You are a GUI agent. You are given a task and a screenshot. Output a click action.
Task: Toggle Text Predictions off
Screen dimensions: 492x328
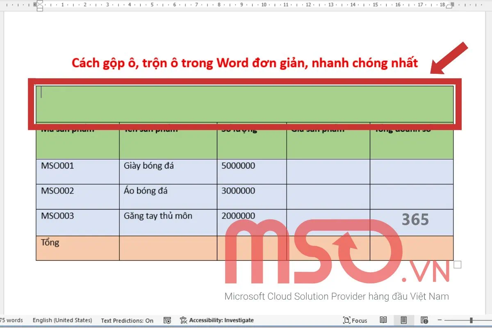coord(127,321)
